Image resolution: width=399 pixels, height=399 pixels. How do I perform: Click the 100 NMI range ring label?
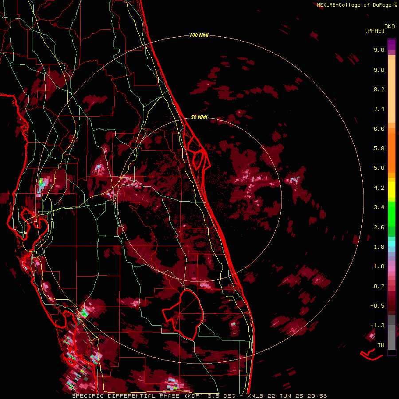pyautogui.click(x=199, y=35)
